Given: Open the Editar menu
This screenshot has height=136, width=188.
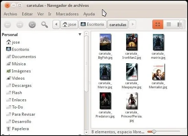Looking at the screenshot, I should pyautogui.click(x=27, y=14).
